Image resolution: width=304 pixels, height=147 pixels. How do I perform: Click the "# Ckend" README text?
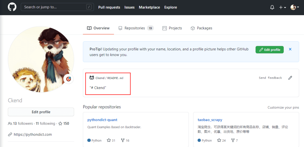point(98,88)
